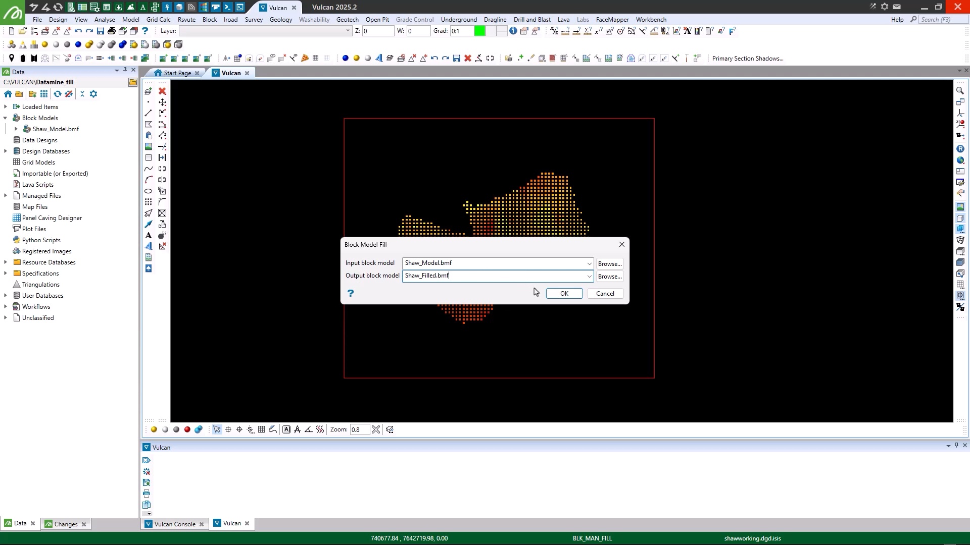
Task: Expand the Shaw_Model.bmf tree node
Action: [x=16, y=129]
